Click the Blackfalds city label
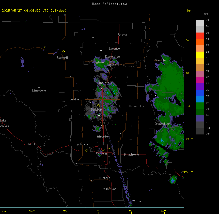 (112, 57)
